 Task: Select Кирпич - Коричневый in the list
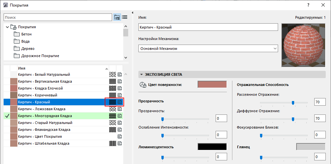pyautogui.click(x=38, y=95)
